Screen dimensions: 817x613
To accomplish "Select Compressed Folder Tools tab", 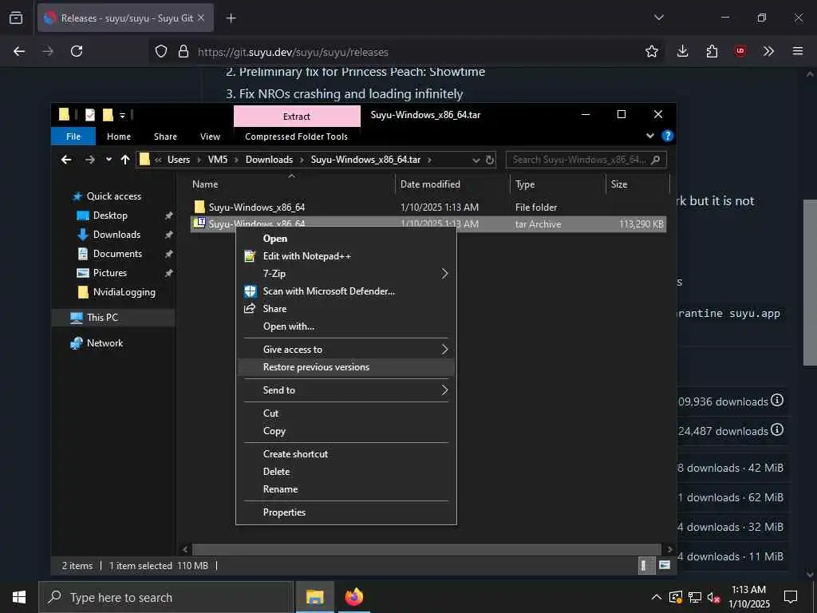I will (297, 136).
